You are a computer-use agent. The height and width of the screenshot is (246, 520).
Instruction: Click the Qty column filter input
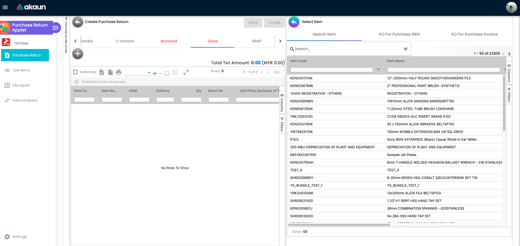[x=191, y=100]
